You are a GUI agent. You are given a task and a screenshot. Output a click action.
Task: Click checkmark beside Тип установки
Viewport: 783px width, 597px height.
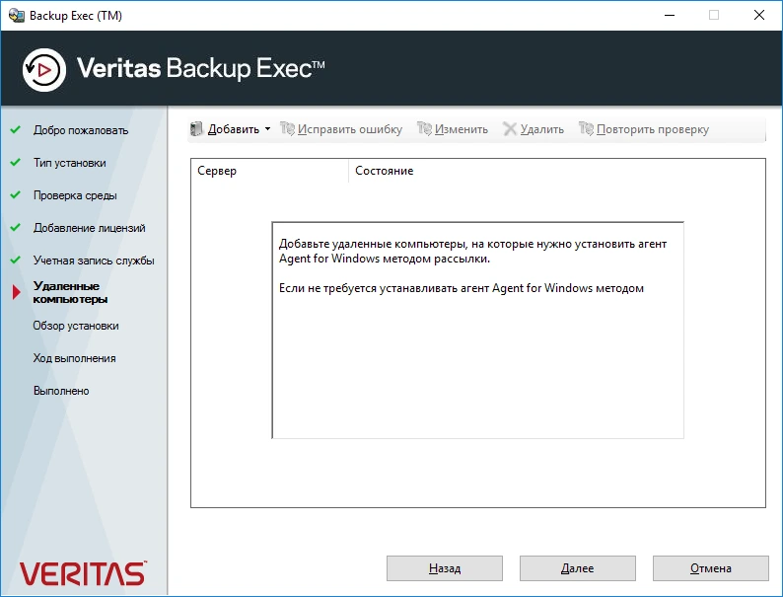pos(16,163)
